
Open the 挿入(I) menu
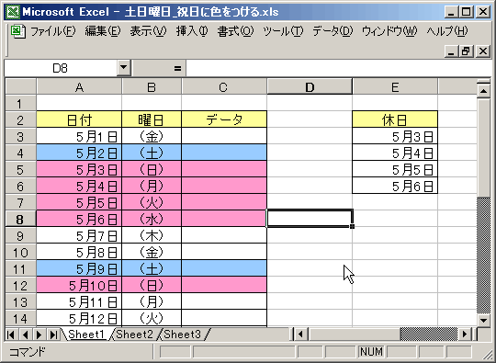coord(192,31)
